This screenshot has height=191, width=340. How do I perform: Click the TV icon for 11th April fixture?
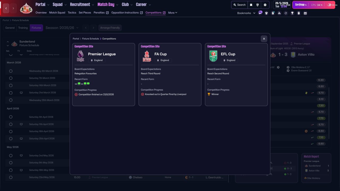21,124
